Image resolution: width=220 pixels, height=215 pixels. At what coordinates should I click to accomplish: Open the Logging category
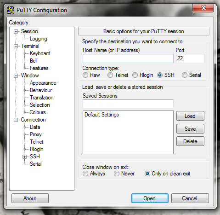[39, 39]
